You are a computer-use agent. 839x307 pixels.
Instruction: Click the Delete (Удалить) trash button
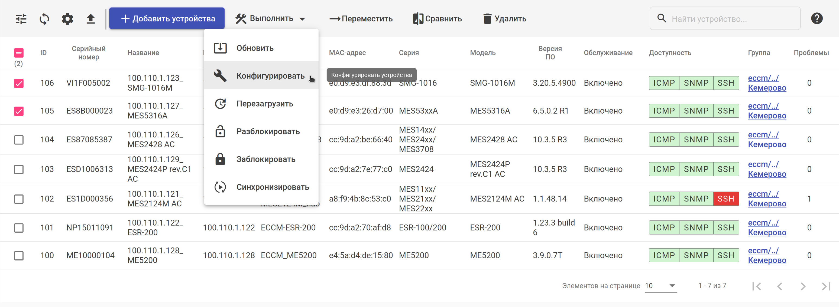pyautogui.click(x=504, y=19)
